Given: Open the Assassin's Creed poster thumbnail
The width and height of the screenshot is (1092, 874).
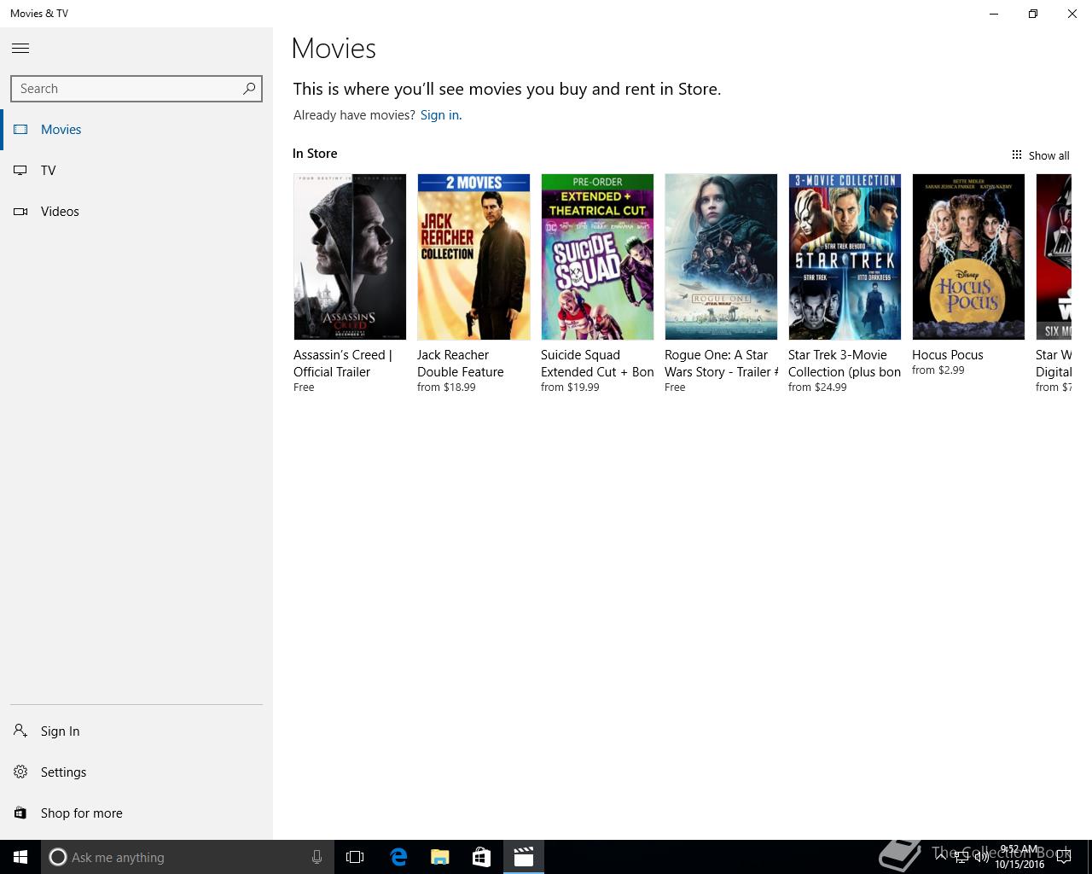Looking at the screenshot, I should 350,257.
